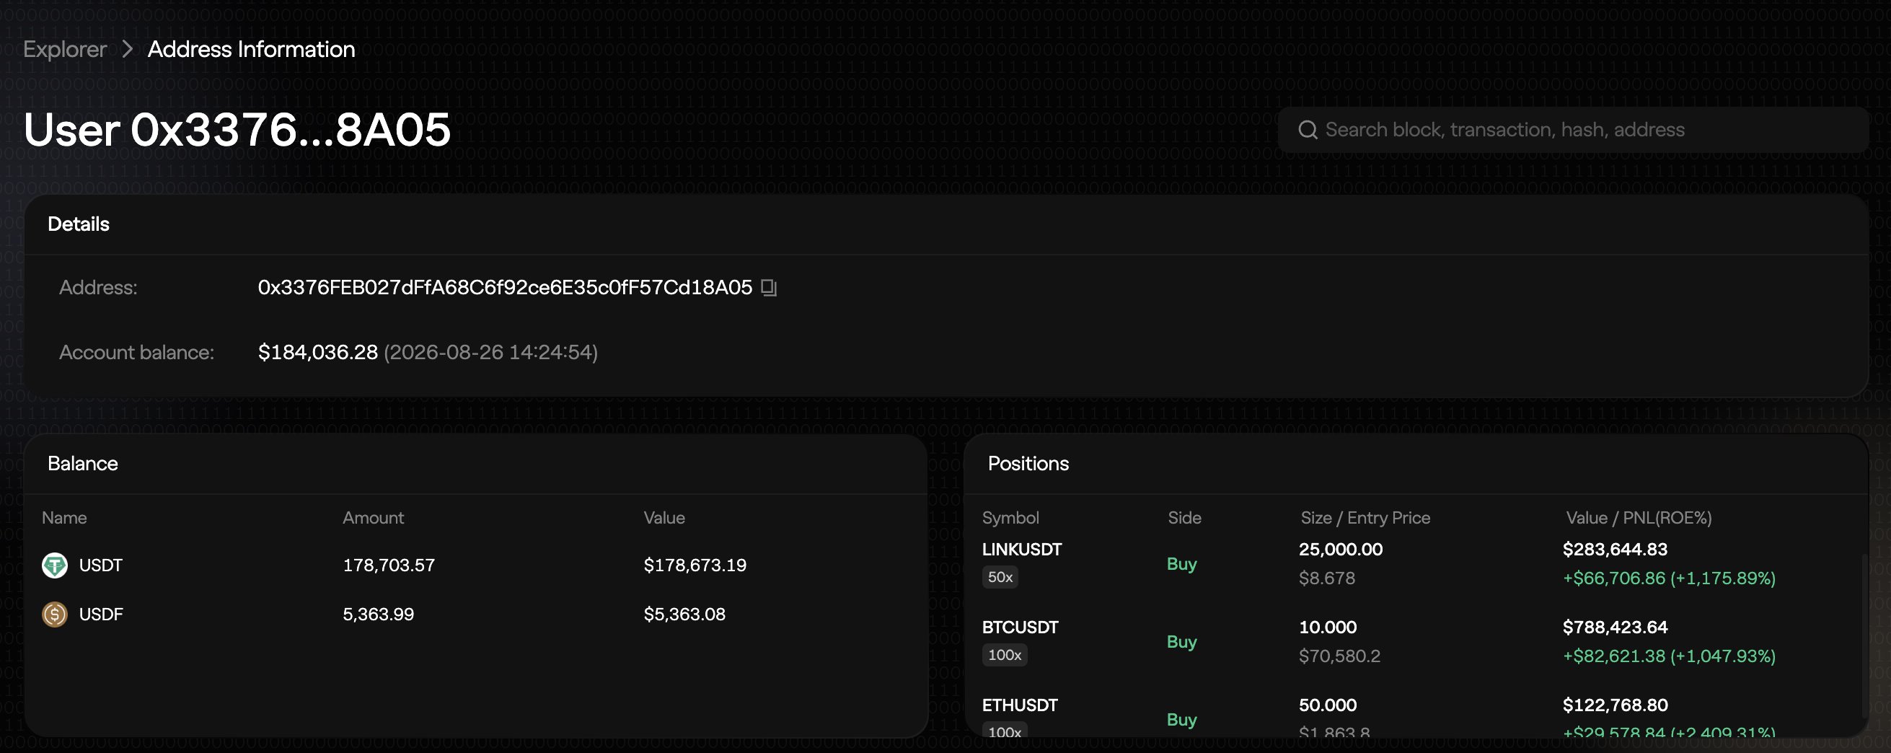Open the ETHUSDT position symbol
The width and height of the screenshot is (1891, 753).
[x=1019, y=705]
